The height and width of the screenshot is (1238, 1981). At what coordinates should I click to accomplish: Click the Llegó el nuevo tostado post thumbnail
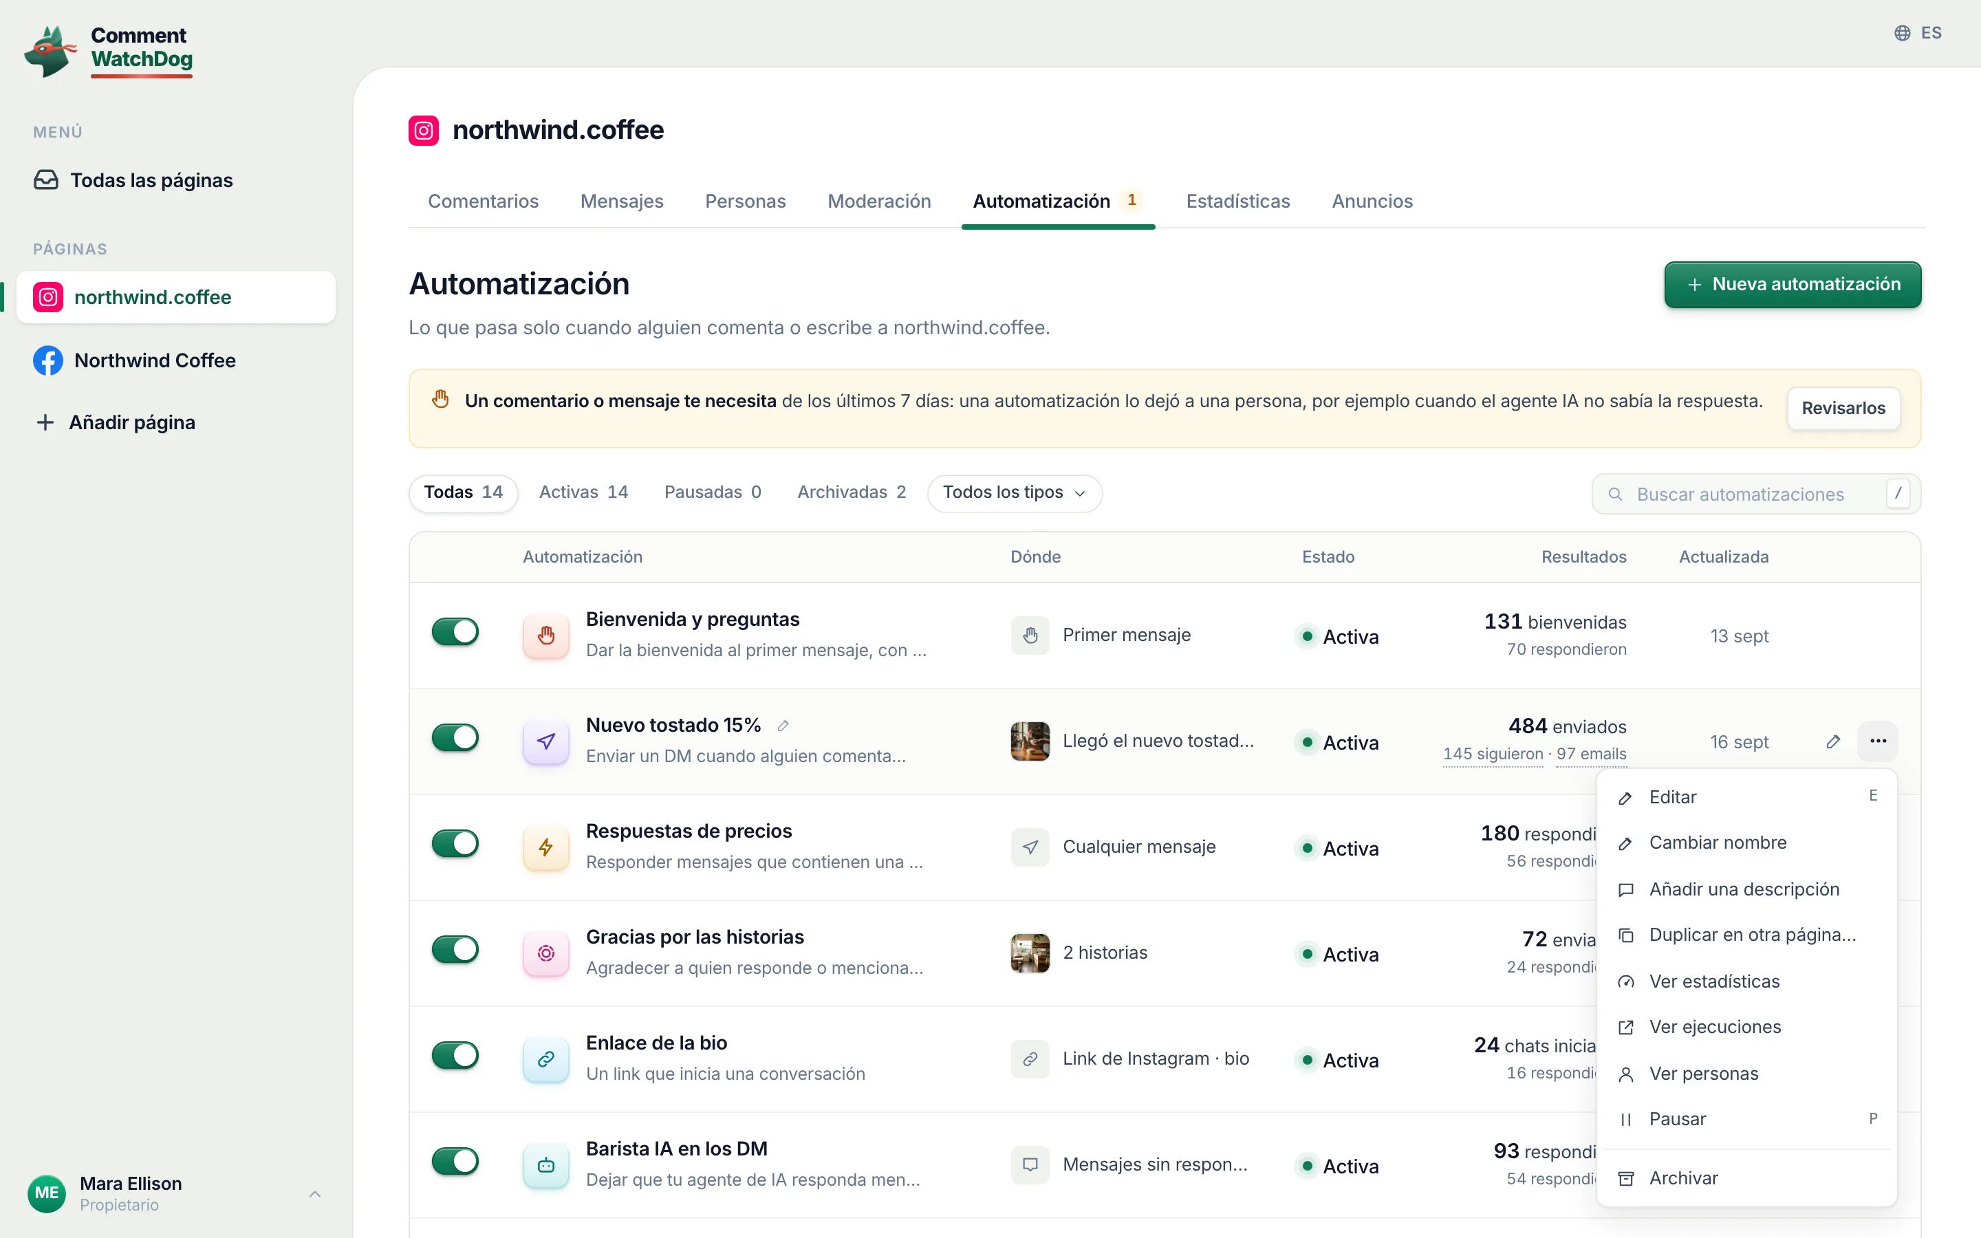(1030, 741)
